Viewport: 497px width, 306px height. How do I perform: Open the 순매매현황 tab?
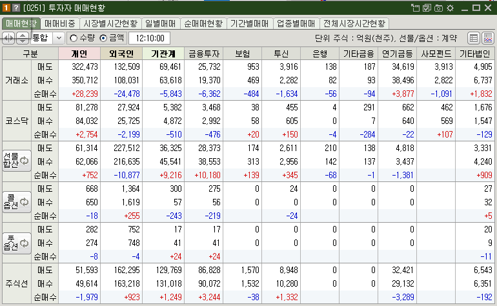pyautogui.click(x=203, y=23)
